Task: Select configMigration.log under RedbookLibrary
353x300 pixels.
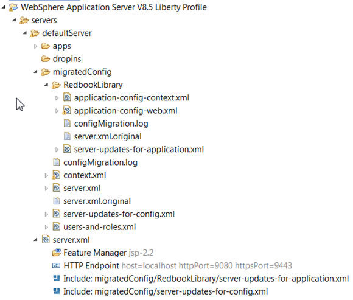Action: [111, 124]
